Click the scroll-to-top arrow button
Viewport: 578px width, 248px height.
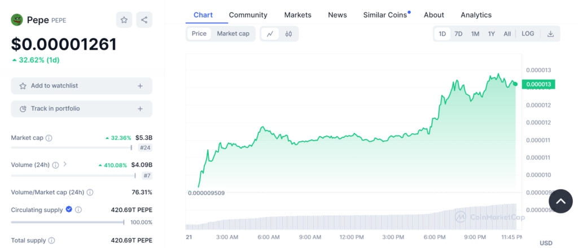pyautogui.click(x=561, y=201)
